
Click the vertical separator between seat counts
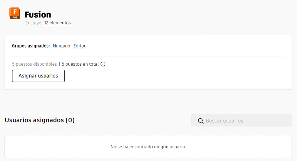pyautogui.click(x=59, y=64)
